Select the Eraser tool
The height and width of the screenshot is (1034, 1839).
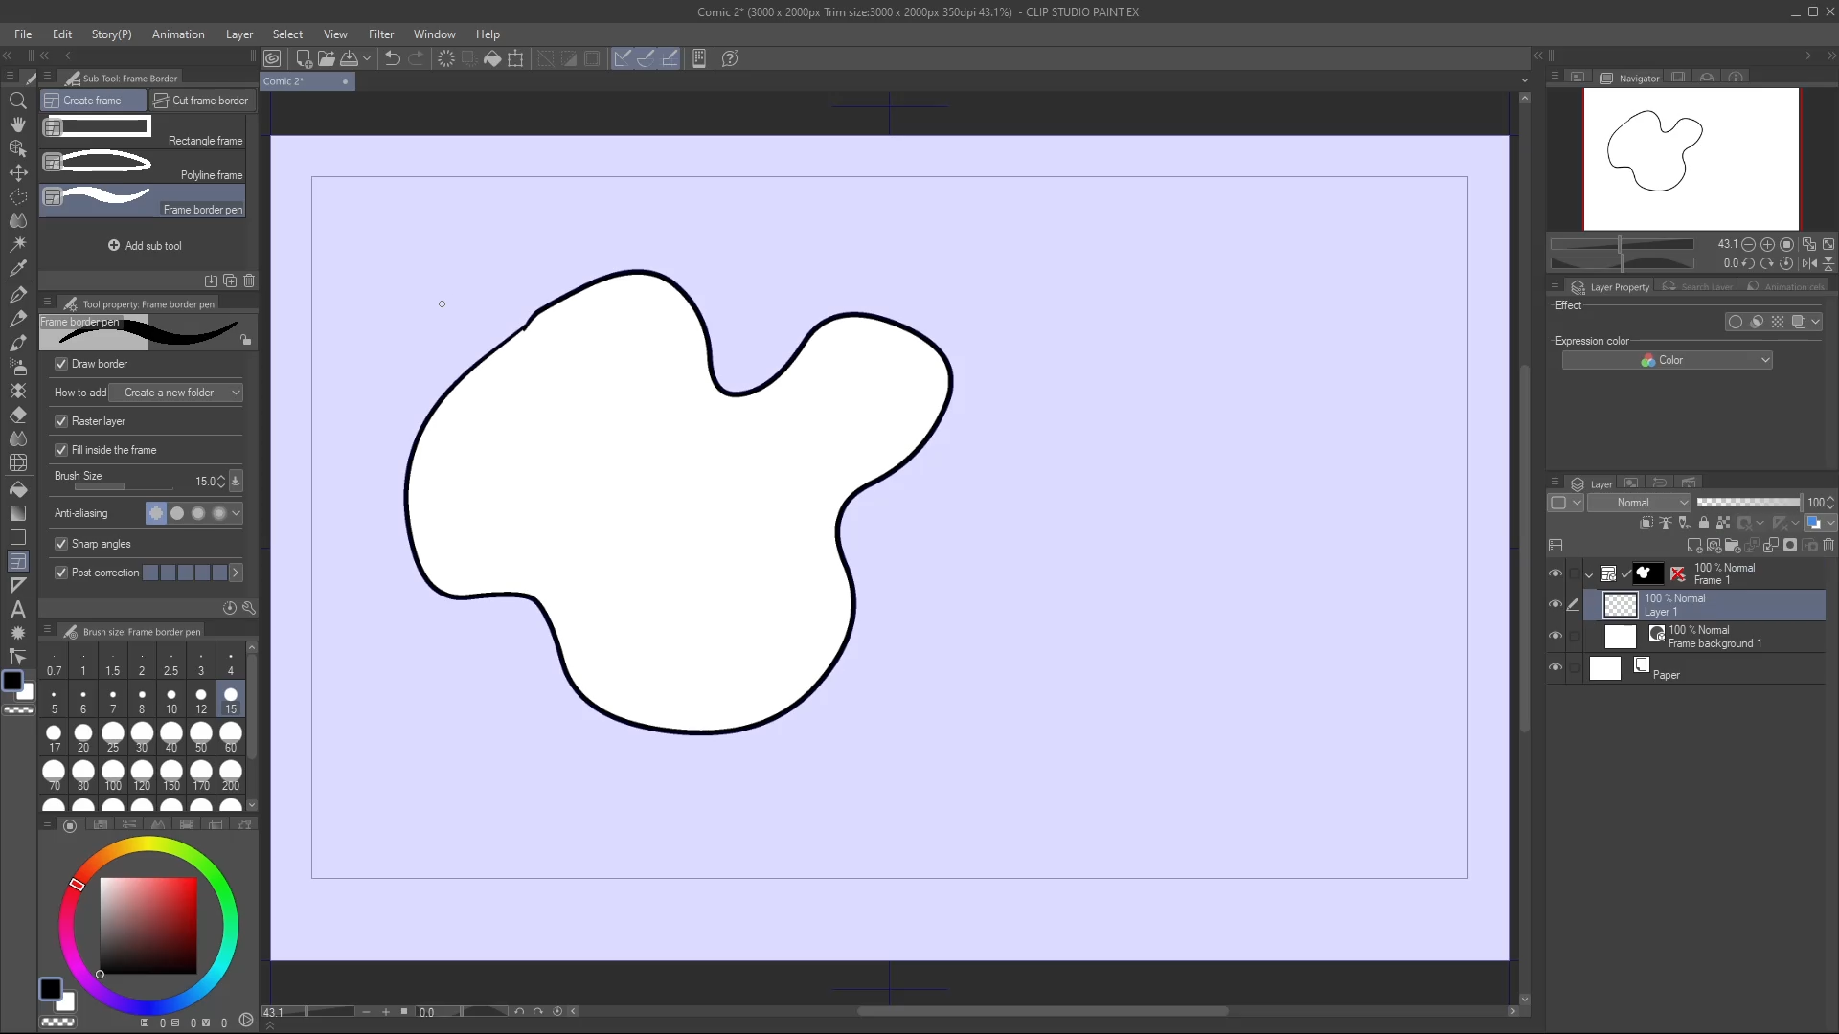pos(17,415)
